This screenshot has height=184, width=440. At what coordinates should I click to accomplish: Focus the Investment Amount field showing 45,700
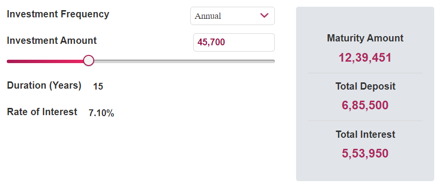pos(234,42)
